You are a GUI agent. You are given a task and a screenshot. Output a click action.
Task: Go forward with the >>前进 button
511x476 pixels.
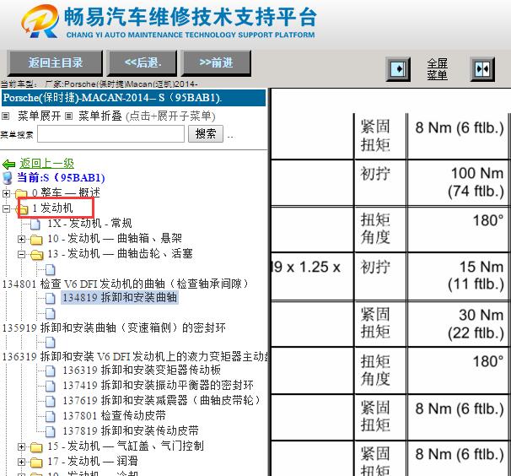(x=216, y=62)
